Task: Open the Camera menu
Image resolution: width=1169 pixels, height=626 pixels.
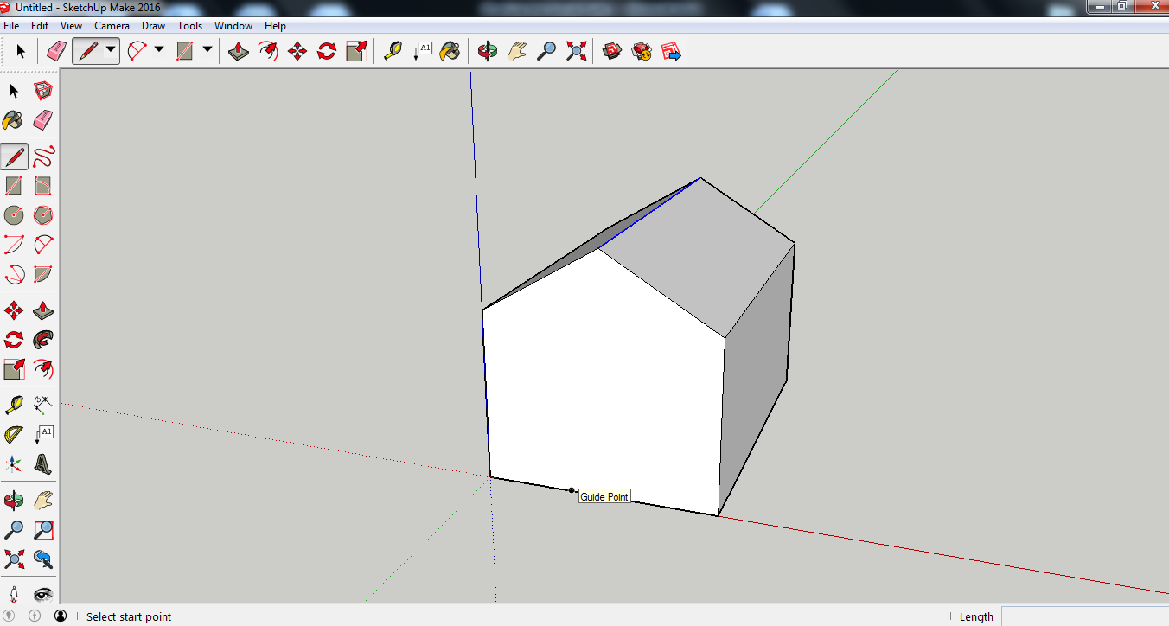Action: tap(112, 26)
